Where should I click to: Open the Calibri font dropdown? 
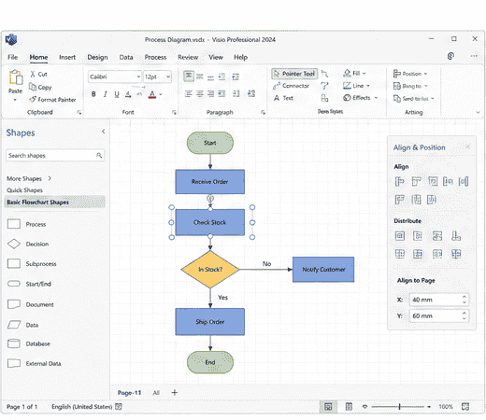[138, 77]
